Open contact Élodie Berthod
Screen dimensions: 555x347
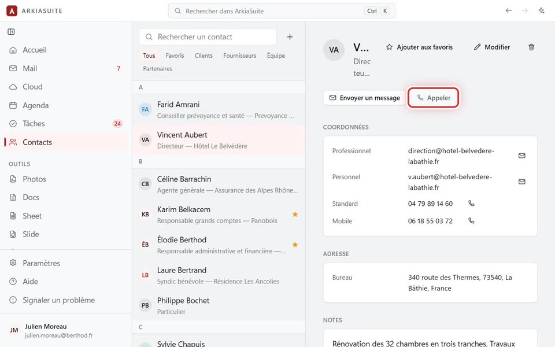point(219,245)
